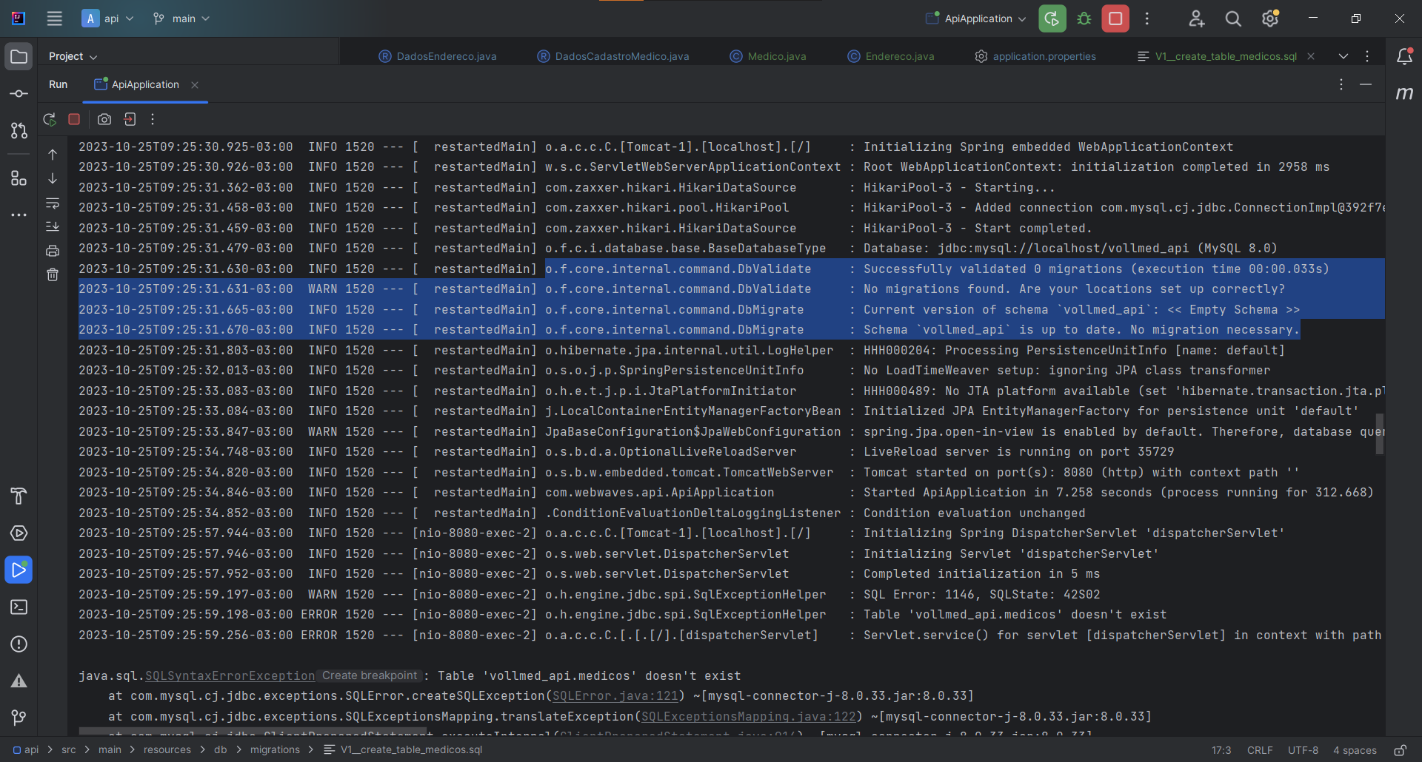Open the Notifications bell
Image resolution: width=1422 pixels, height=762 pixels.
[1404, 56]
